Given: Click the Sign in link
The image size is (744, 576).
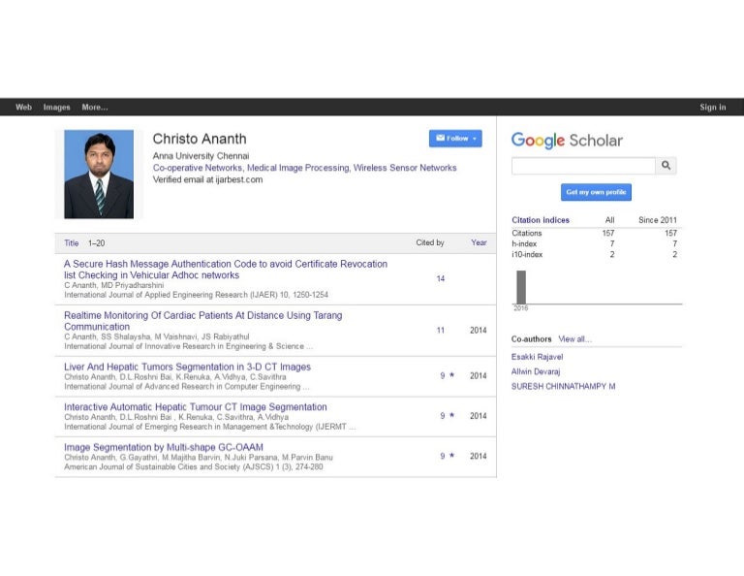Looking at the screenshot, I should point(712,108).
